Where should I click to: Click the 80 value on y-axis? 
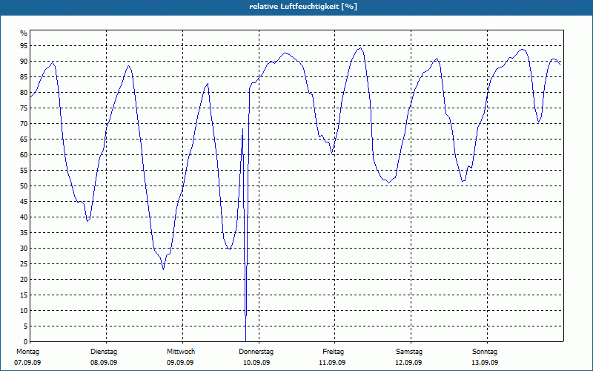pyautogui.click(x=24, y=92)
